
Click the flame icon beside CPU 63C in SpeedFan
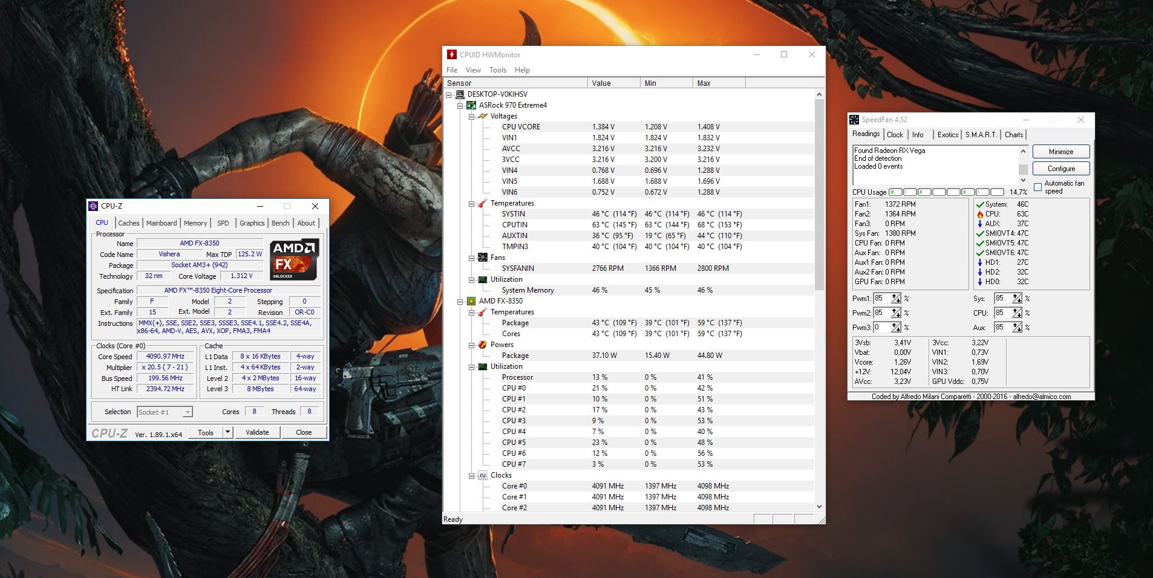[980, 214]
